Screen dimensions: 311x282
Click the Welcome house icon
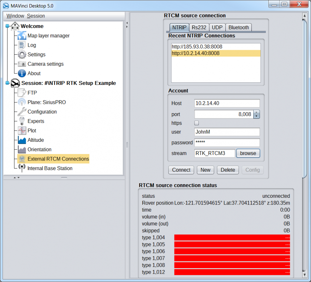coord(15,26)
